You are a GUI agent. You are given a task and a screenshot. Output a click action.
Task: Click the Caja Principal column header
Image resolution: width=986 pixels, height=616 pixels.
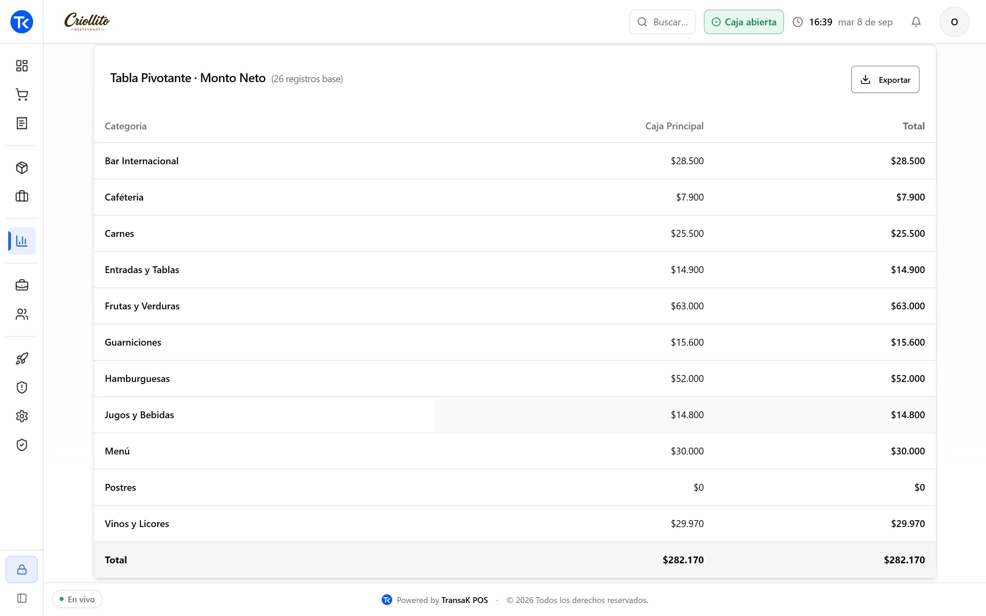(674, 126)
